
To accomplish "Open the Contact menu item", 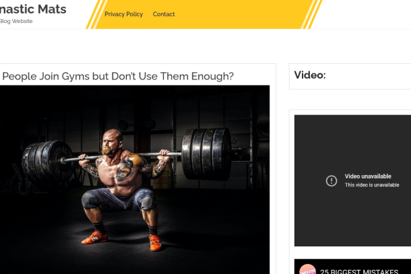I will (x=164, y=14).
